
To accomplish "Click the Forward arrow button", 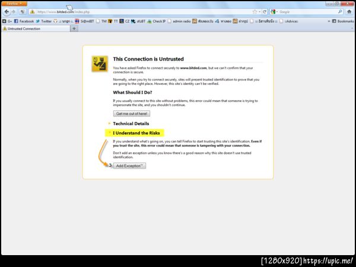I will click(x=14, y=12).
